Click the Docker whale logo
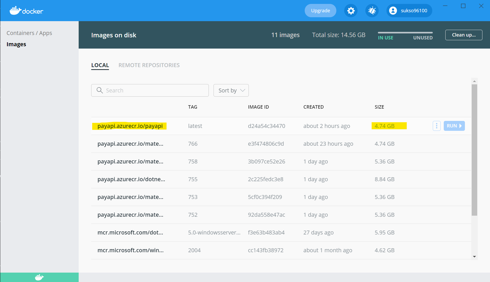The width and height of the screenshot is (490, 282). (26, 11)
